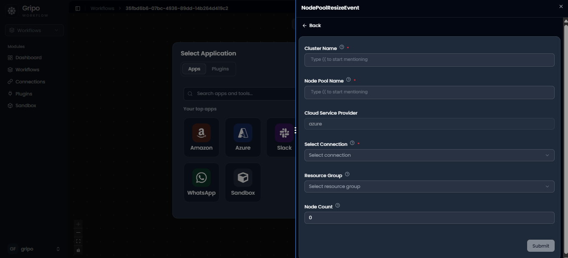
Task: Switch to the Plugins tab
Action: point(220,69)
